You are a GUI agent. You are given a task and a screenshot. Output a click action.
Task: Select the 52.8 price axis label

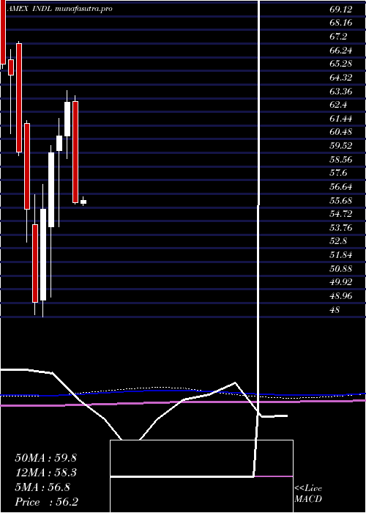[x=338, y=241]
